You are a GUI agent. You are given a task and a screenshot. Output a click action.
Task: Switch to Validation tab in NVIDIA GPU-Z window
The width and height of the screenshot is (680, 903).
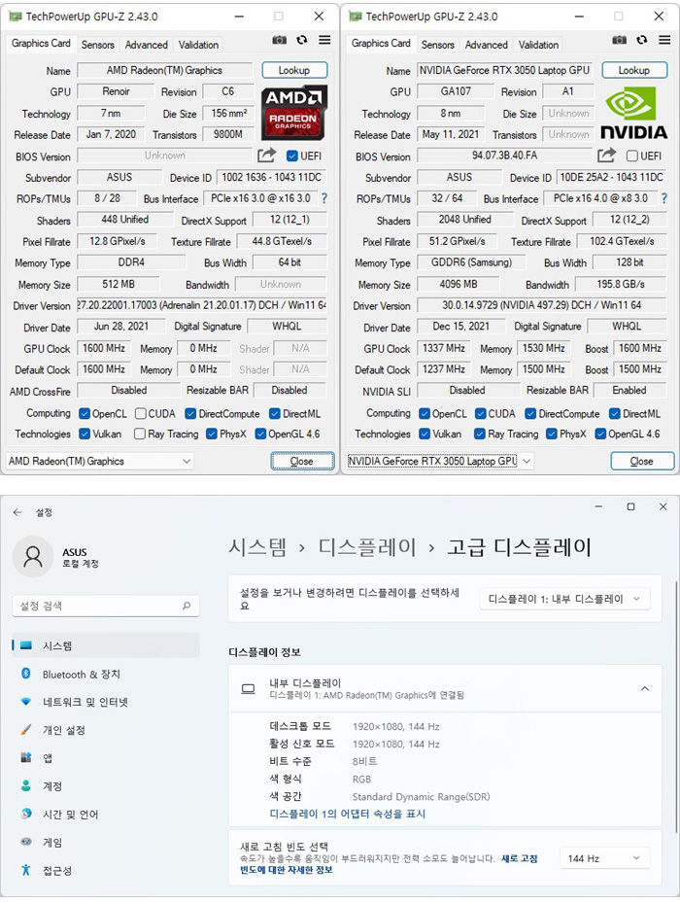tap(538, 45)
